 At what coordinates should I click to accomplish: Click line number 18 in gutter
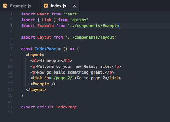click(10, 113)
